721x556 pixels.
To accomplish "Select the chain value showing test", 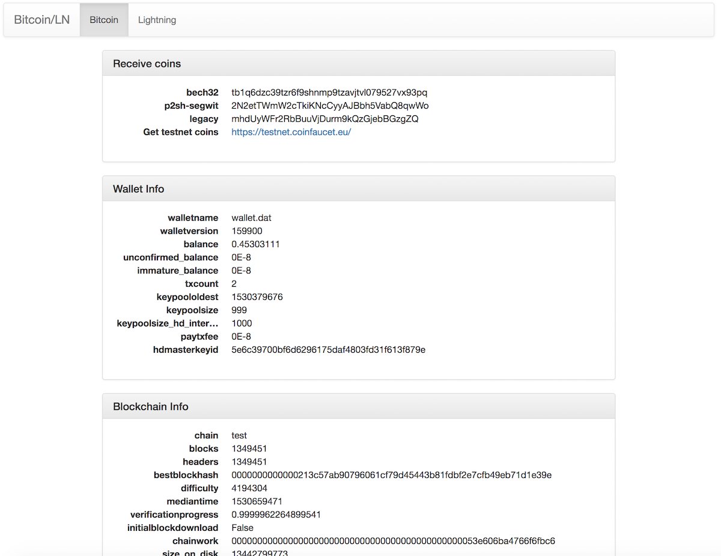I will point(239,435).
